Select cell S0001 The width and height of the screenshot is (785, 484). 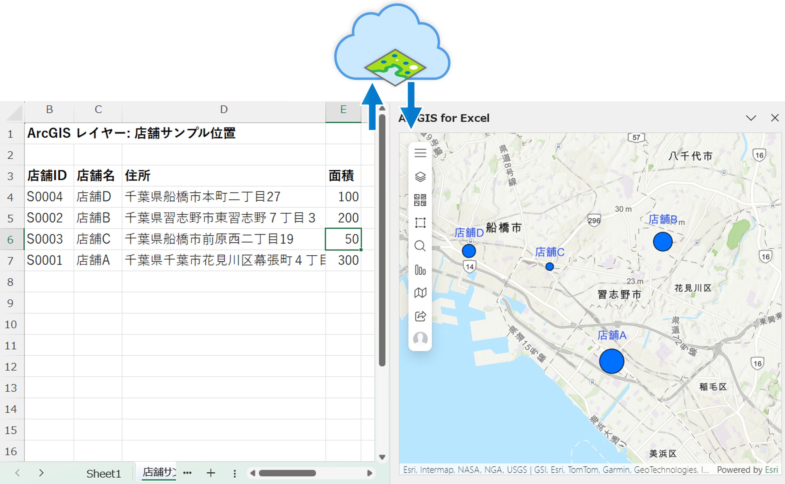pyautogui.click(x=49, y=260)
